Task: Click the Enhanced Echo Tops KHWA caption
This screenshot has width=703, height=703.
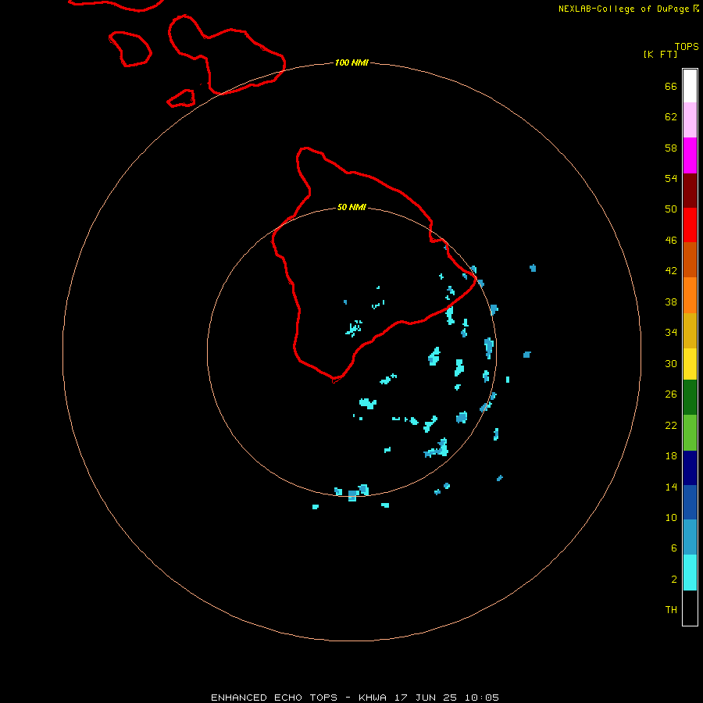Action: click(x=355, y=698)
